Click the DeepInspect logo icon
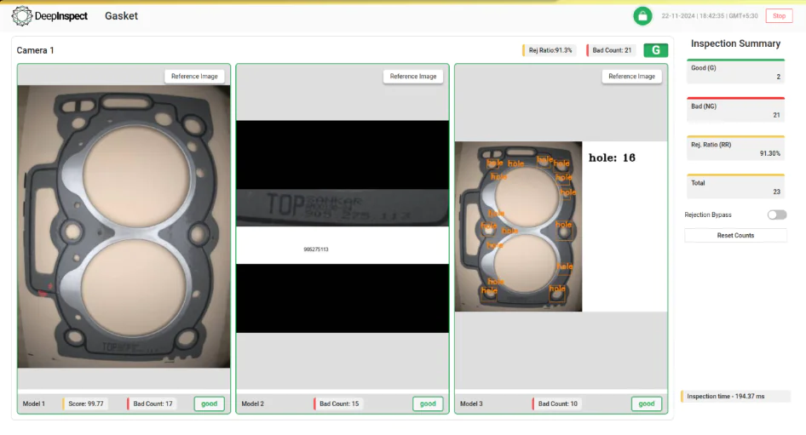Viewport: 806px width, 435px height. (22, 16)
